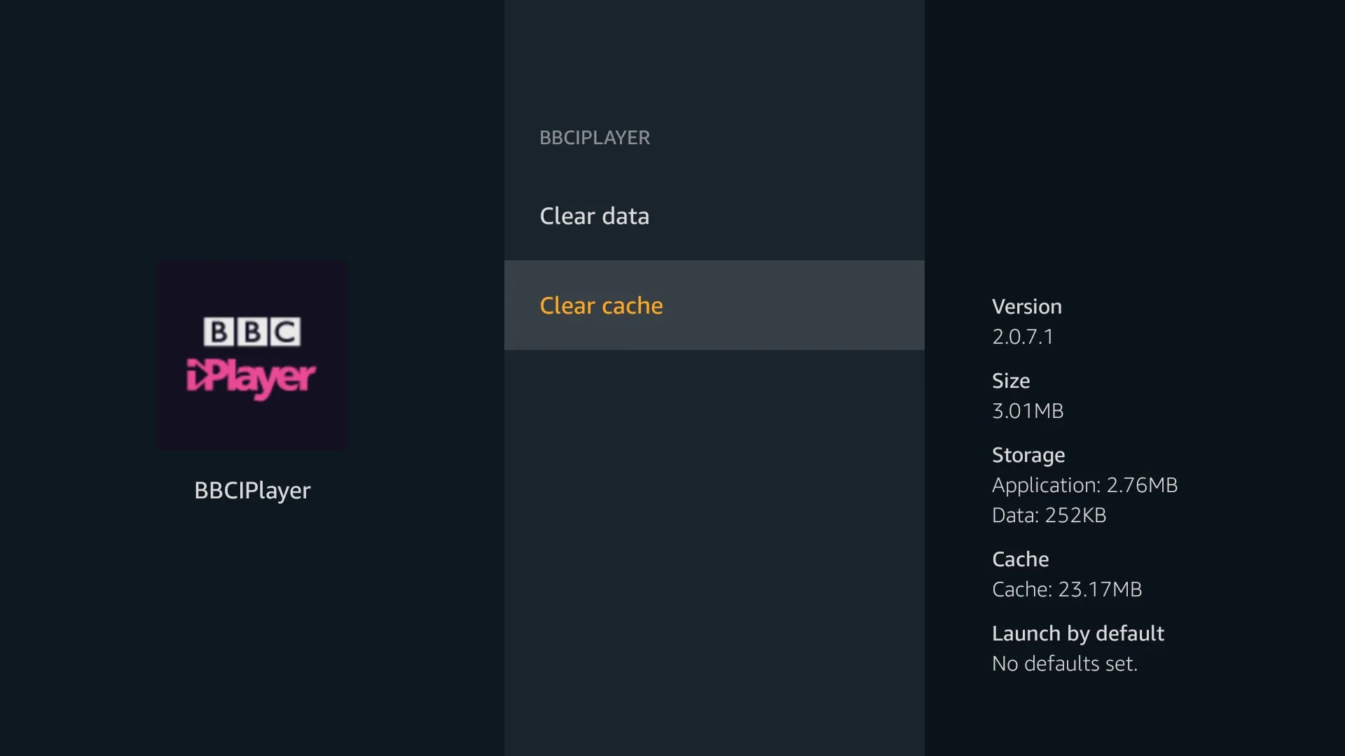Click the BBCIPLAYER section header
This screenshot has height=756, width=1345.
(x=595, y=137)
